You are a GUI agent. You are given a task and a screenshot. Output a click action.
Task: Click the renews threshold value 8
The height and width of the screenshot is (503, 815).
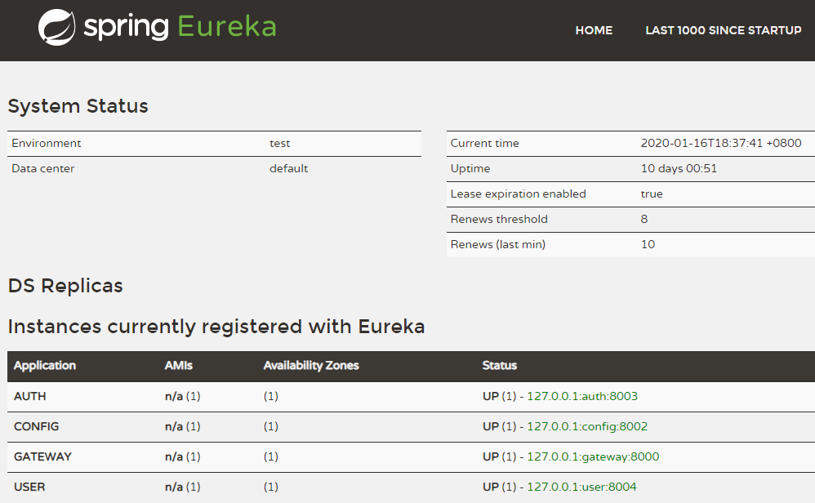click(644, 220)
